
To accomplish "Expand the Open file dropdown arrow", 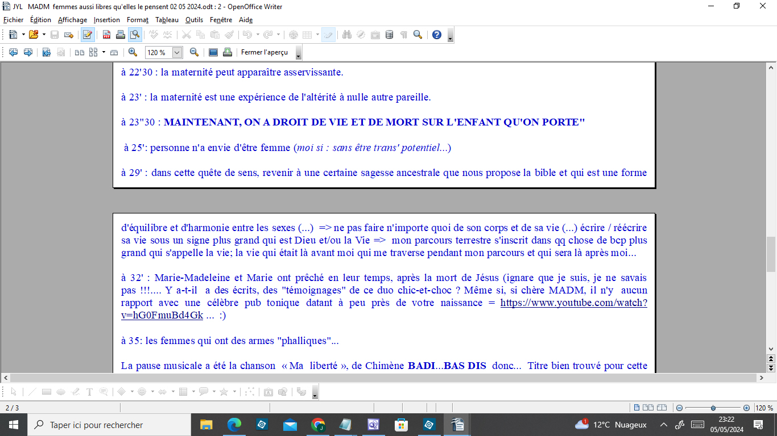I will 44,35.
